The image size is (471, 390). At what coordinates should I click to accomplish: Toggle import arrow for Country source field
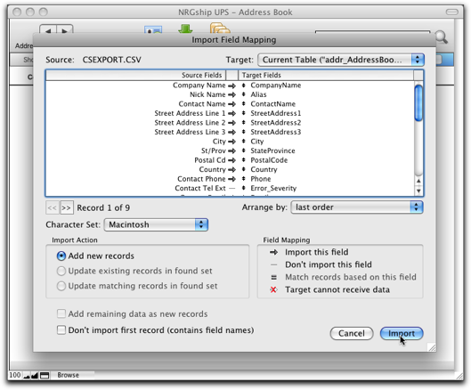point(231,170)
